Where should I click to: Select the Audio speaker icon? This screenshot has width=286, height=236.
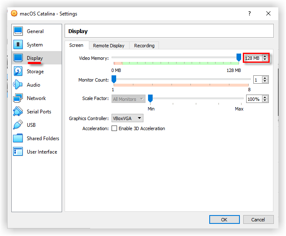[x=18, y=85]
